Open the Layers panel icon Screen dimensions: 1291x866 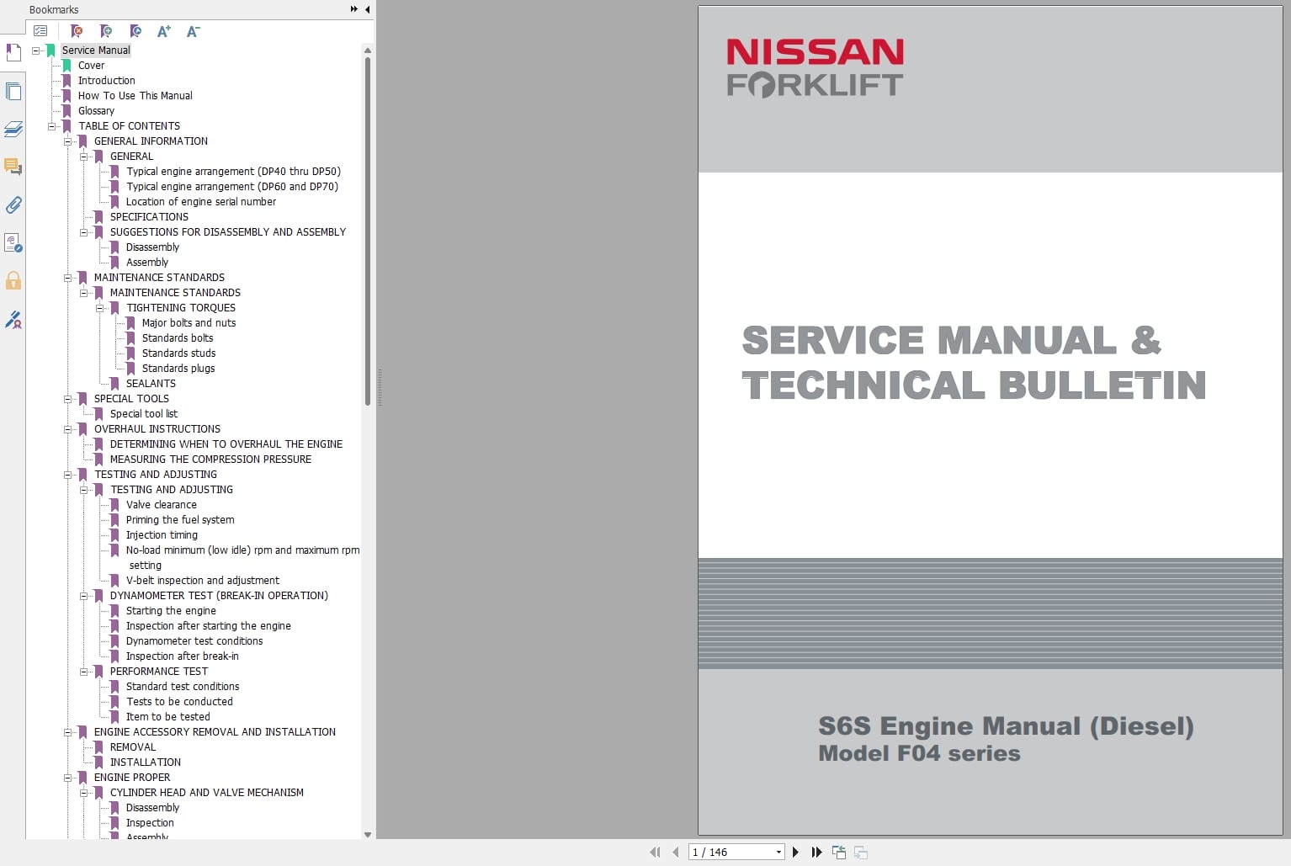click(x=13, y=129)
